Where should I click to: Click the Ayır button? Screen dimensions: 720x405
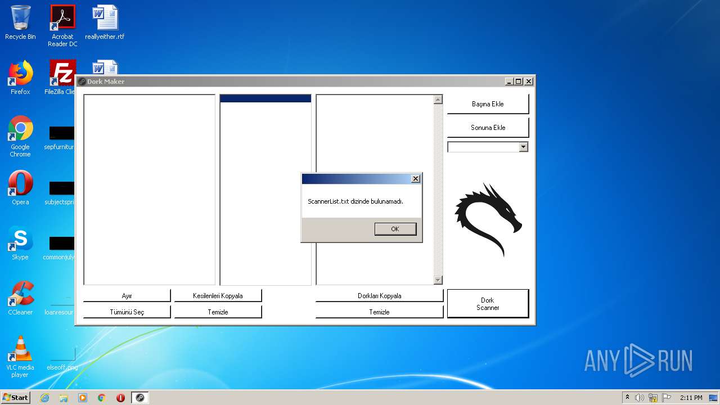pyautogui.click(x=127, y=296)
